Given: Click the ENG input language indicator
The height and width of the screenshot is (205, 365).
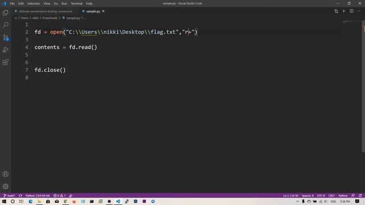Looking at the screenshot, I should point(333,201).
